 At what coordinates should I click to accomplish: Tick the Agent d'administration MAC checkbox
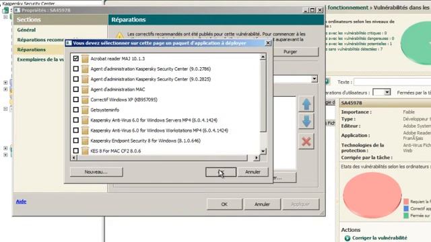pos(76,89)
